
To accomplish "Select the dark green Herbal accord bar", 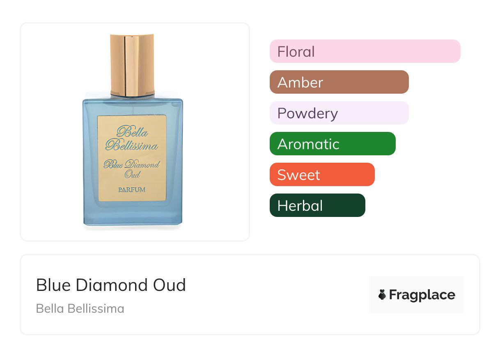I will click(x=317, y=205).
